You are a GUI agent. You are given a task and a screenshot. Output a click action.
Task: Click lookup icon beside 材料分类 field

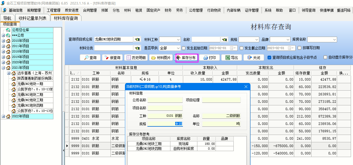[x=137, y=48]
